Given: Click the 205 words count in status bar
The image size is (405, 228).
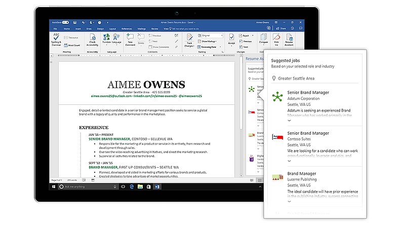Looking at the screenshot, I should (72, 180).
